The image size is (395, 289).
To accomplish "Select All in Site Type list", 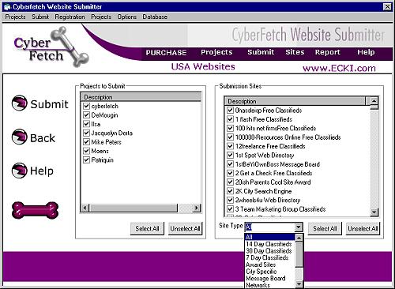I will pos(270,237).
